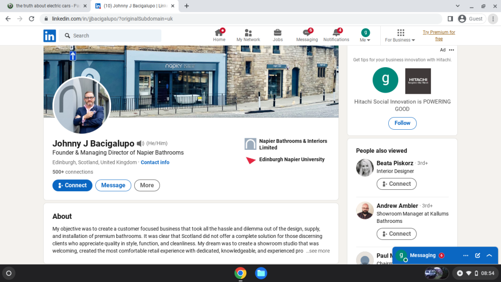
Task: Toggle browser side panel icon
Action: (x=450, y=19)
